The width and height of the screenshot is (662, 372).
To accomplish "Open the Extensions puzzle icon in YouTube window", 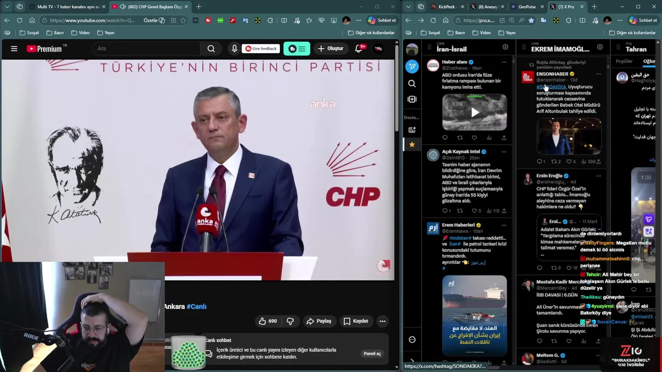I will click(270, 20).
